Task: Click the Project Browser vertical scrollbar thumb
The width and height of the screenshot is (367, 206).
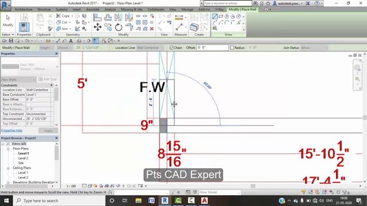Action: (x=56, y=153)
